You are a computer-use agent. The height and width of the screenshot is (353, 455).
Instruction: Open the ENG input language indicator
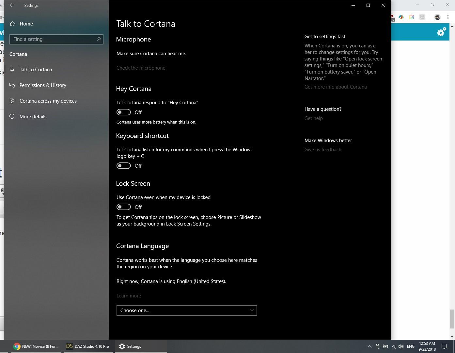(x=411, y=346)
